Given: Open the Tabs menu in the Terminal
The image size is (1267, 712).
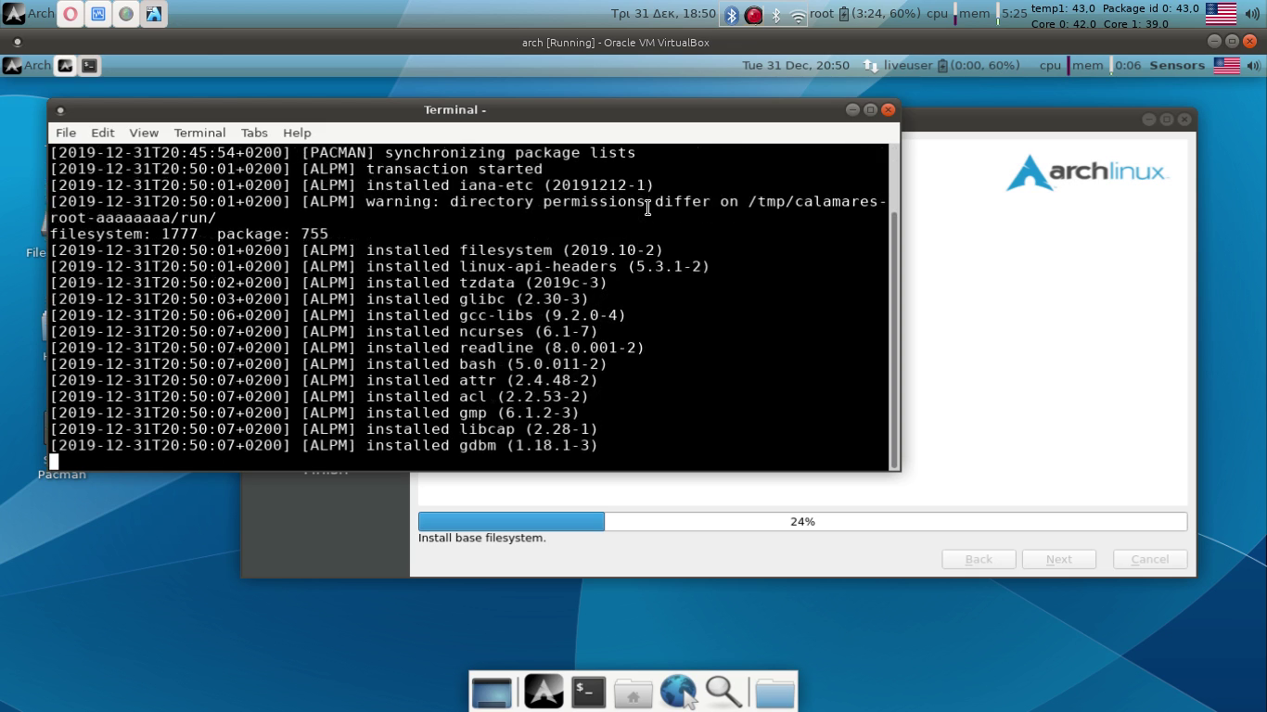Looking at the screenshot, I should [x=253, y=133].
